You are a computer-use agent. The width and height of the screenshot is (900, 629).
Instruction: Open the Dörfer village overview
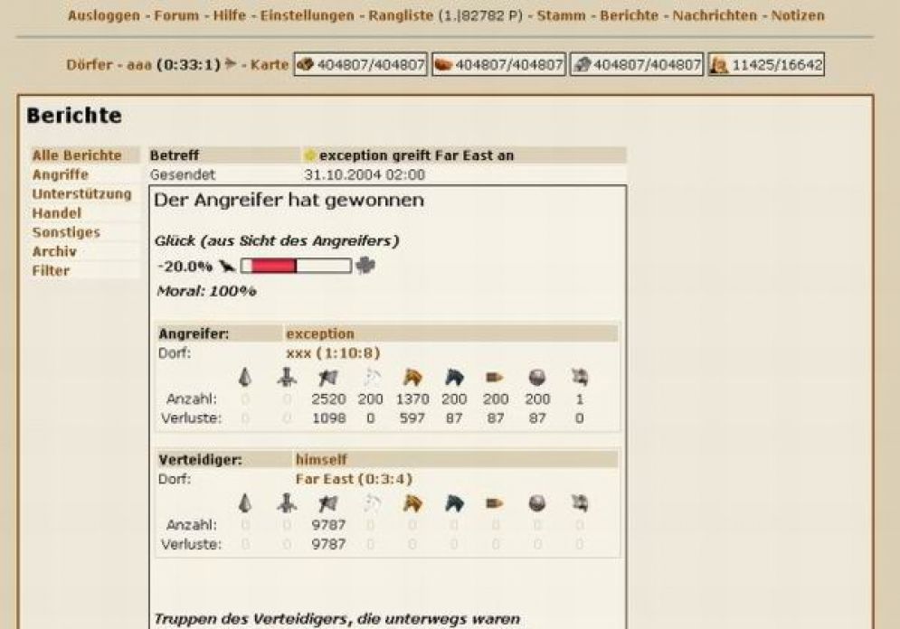[x=89, y=65]
